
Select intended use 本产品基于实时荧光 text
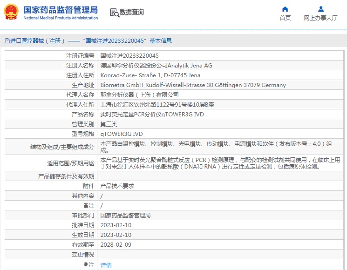click(x=220, y=163)
